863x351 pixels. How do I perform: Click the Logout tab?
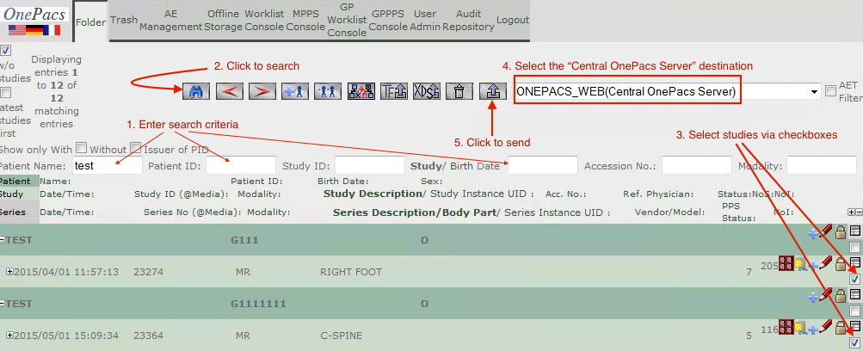point(513,20)
